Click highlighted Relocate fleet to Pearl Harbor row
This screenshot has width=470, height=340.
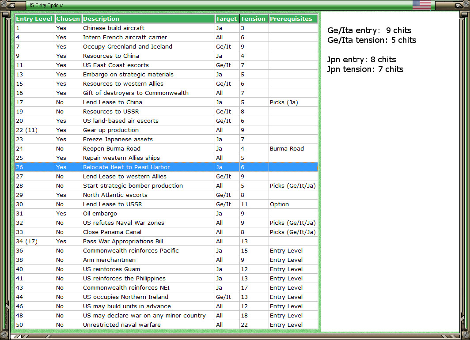coord(167,167)
